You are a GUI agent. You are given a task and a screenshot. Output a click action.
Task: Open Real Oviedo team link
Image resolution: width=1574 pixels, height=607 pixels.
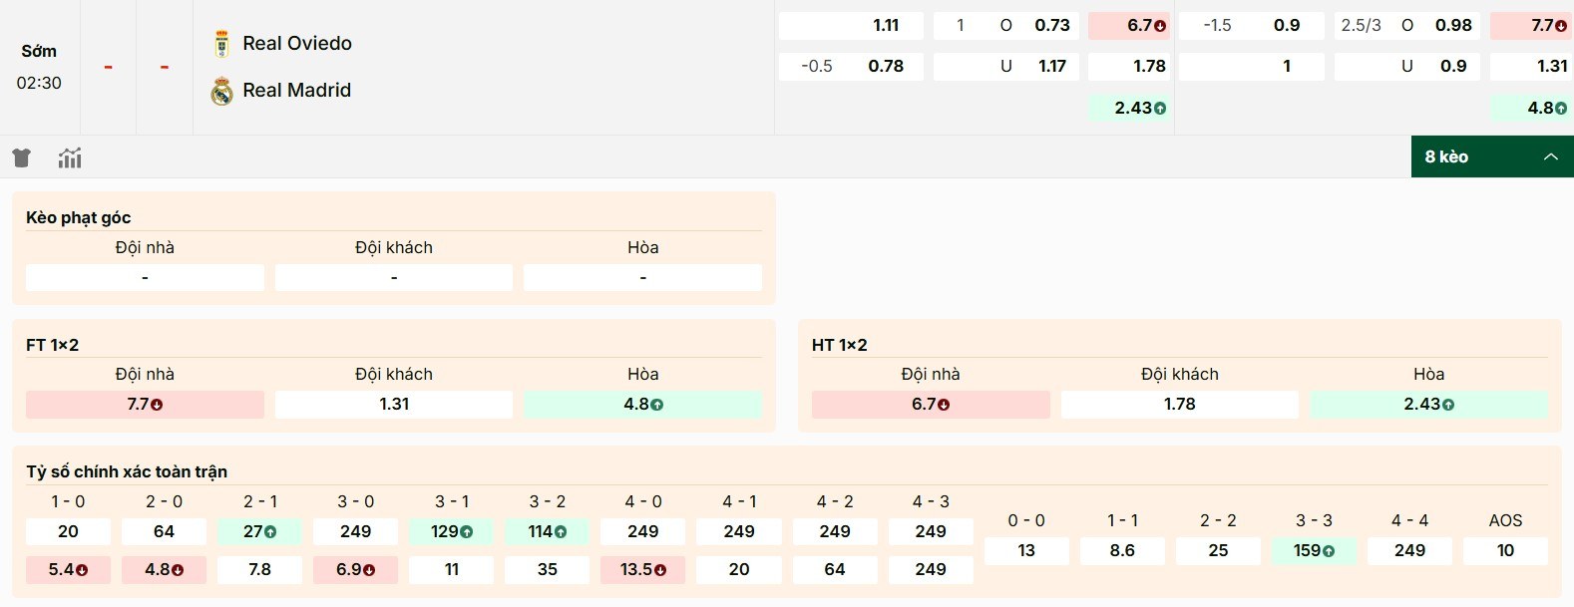297,44
